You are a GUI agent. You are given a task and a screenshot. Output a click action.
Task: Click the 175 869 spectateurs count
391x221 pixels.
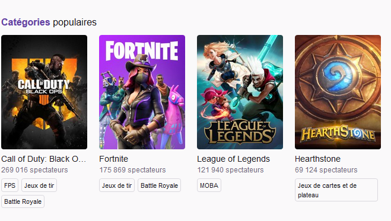(132, 170)
